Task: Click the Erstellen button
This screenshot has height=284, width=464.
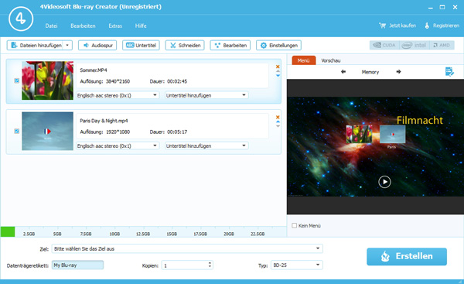Action: tap(407, 256)
